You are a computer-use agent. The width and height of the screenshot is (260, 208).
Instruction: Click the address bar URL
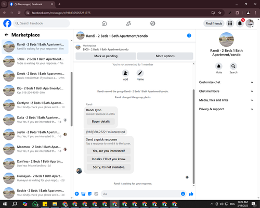[x=61, y=13]
